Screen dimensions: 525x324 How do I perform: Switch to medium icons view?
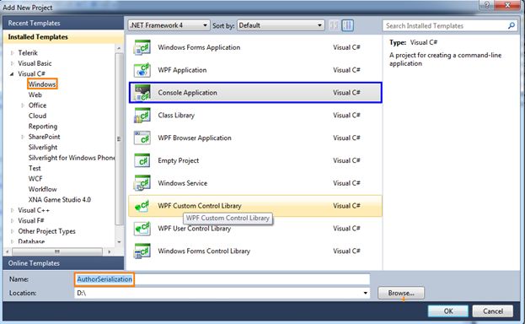pyautogui.click(x=347, y=25)
